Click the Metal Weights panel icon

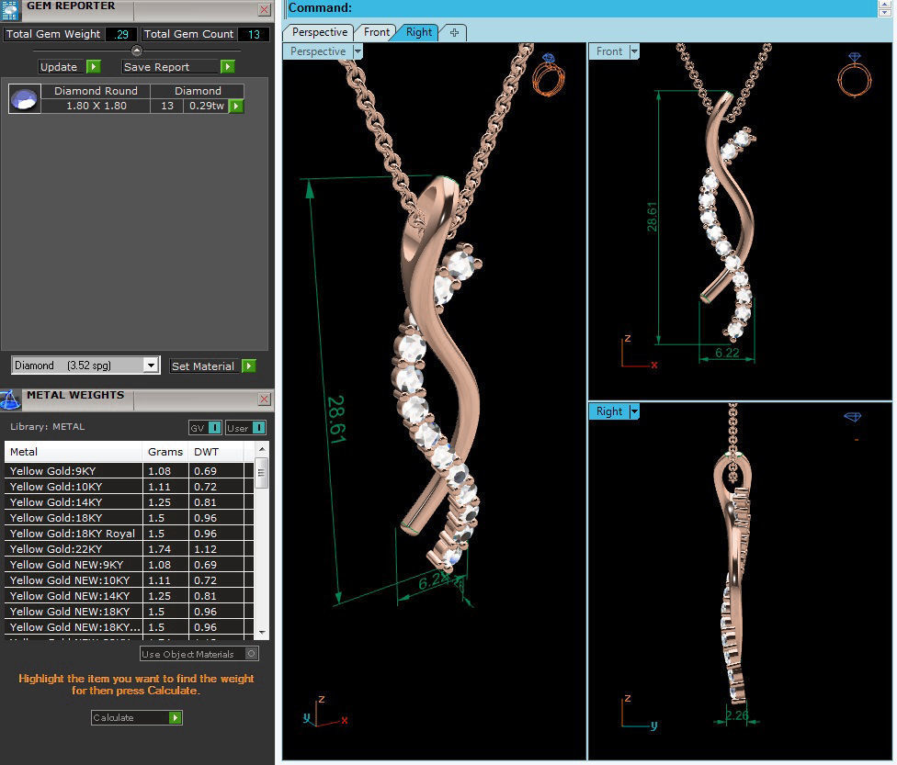pyautogui.click(x=10, y=399)
